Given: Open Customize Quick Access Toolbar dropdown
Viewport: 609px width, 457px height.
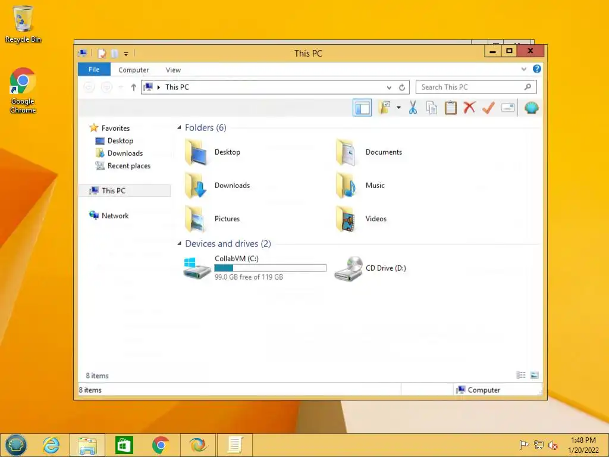Looking at the screenshot, I should (x=126, y=54).
